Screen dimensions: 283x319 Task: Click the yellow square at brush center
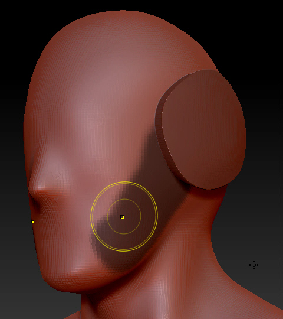[x=122, y=217]
